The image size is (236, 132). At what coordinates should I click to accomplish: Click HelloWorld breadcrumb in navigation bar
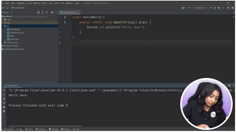(x=18, y=8)
